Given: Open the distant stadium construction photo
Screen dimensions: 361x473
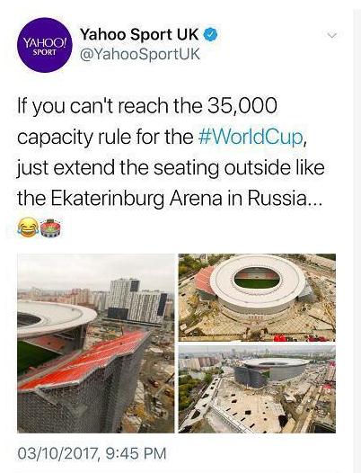Looking at the screenshot, I should [257, 389].
